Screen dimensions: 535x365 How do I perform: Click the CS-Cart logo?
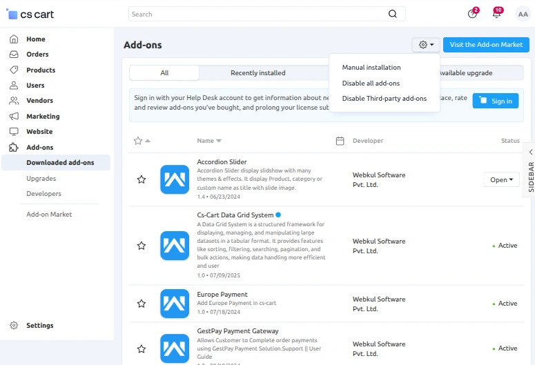tap(30, 14)
